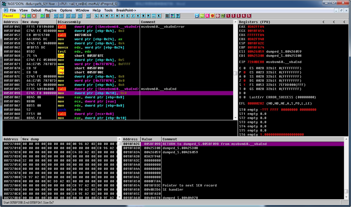Select dump row at address 00737040
Screen dimensions: 351x207
point(60,161)
